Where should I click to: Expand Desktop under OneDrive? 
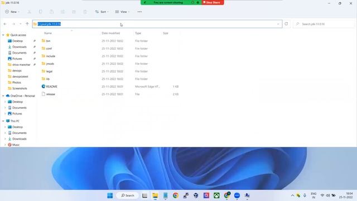(5, 102)
